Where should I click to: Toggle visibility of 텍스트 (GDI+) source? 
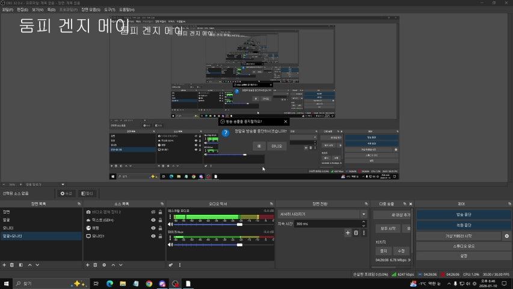pyautogui.click(x=153, y=220)
